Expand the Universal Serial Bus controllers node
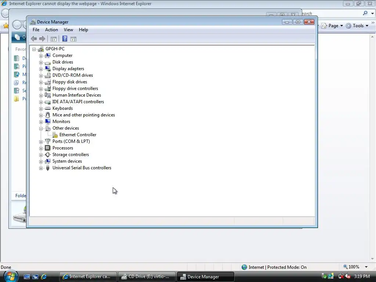This screenshot has height=282, width=376. click(x=41, y=168)
